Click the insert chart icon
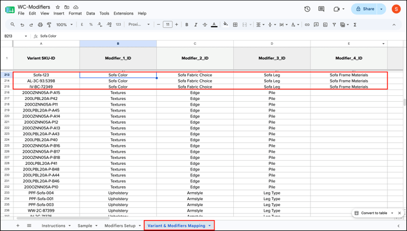The height and width of the screenshot is (231, 407). point(325,25)
